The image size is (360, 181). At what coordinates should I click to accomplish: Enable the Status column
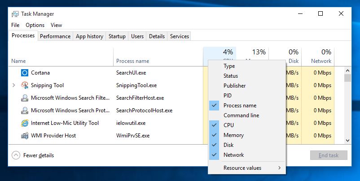point(247,76)
